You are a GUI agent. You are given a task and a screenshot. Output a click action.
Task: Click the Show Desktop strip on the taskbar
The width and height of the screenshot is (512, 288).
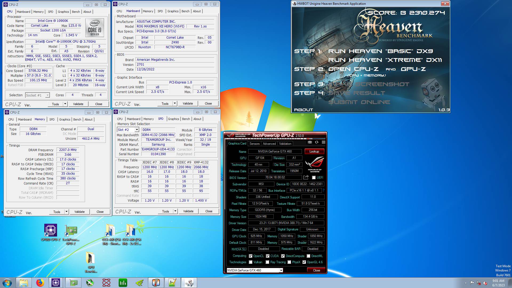[510, 283]
